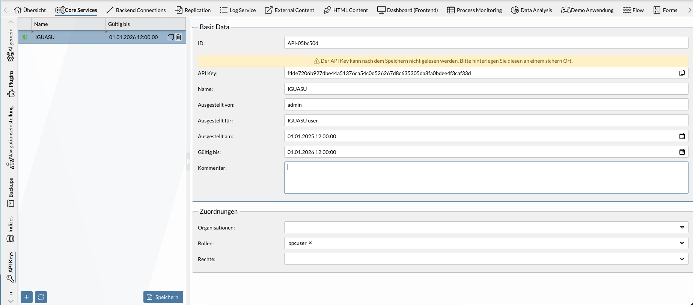Open Navigationseinstellung sidebar section
This screenshot has width=693, height=305.
tap(11, 137)
